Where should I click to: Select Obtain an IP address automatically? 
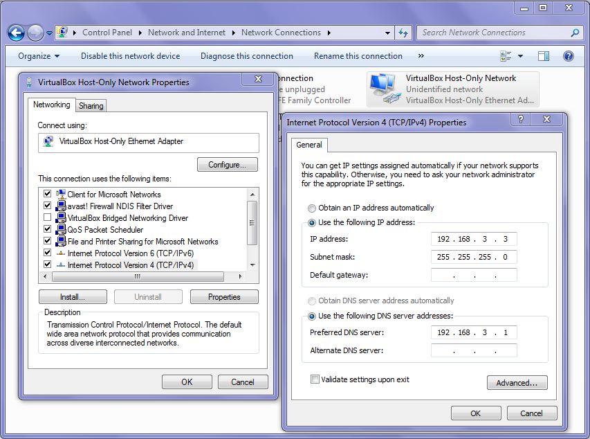tap(311, 208)
